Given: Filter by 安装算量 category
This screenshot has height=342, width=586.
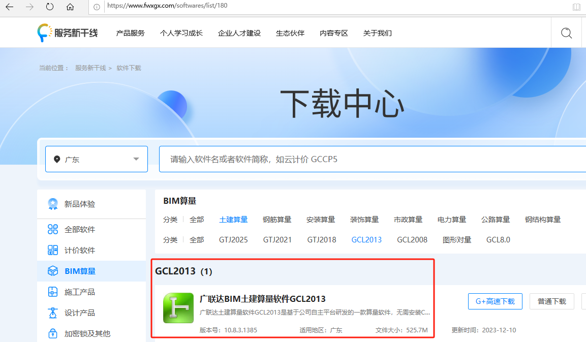Looking at the screenshot, I should [x=321, y=220].
